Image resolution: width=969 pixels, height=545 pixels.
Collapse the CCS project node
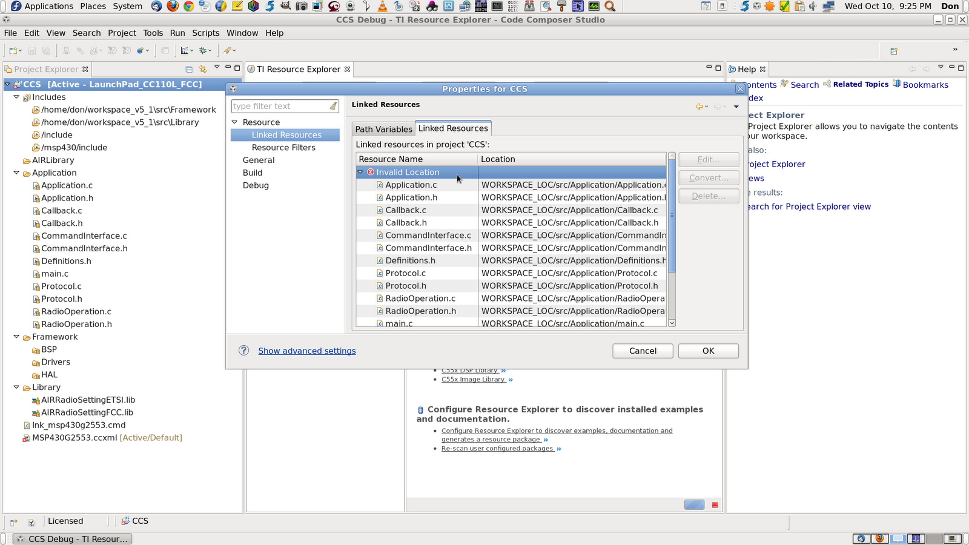(x=7, y=84)
